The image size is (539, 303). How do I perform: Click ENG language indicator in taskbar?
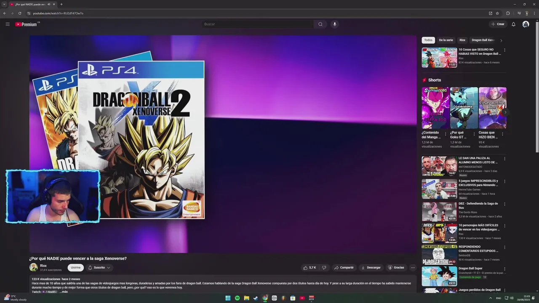click(499, 298)
